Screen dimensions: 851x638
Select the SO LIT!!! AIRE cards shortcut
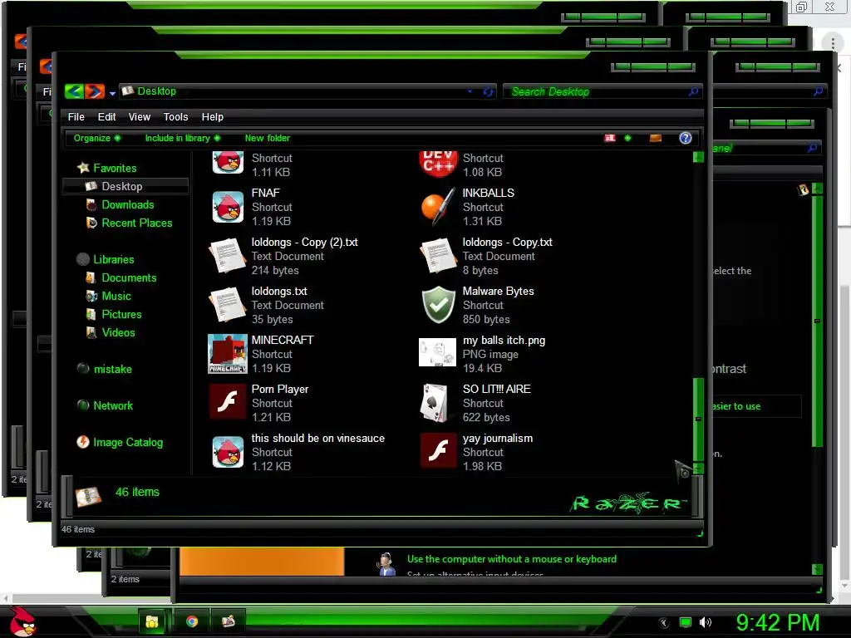click(435, 403)
